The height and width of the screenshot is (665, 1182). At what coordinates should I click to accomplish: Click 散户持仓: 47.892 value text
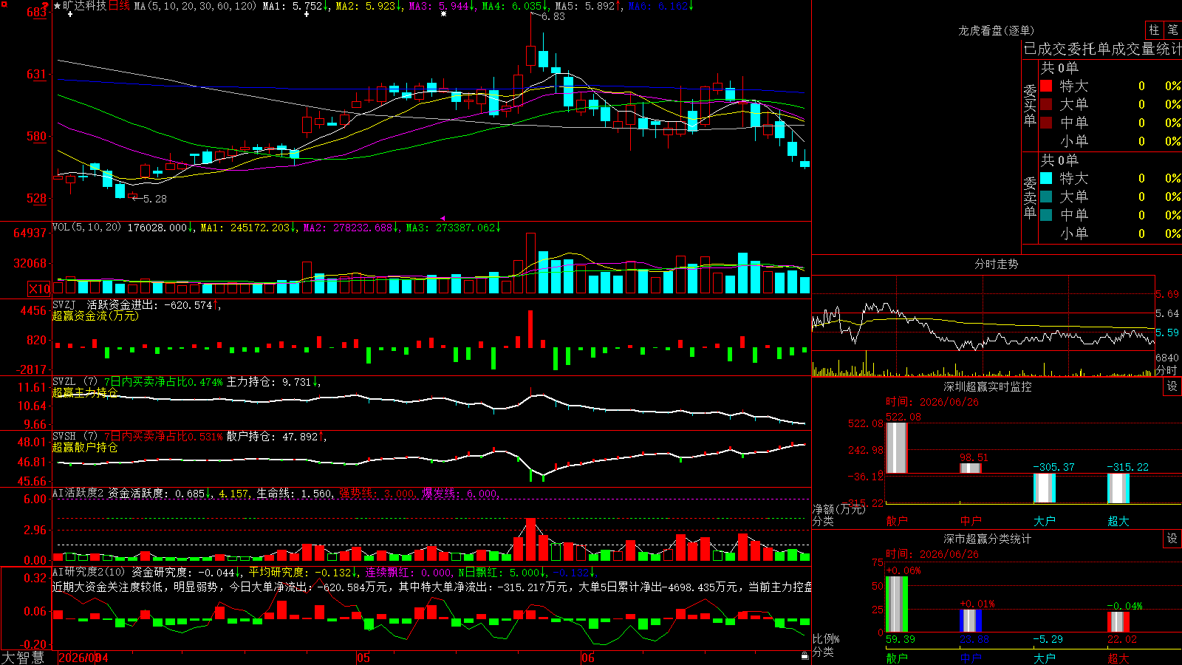(272, 437)
